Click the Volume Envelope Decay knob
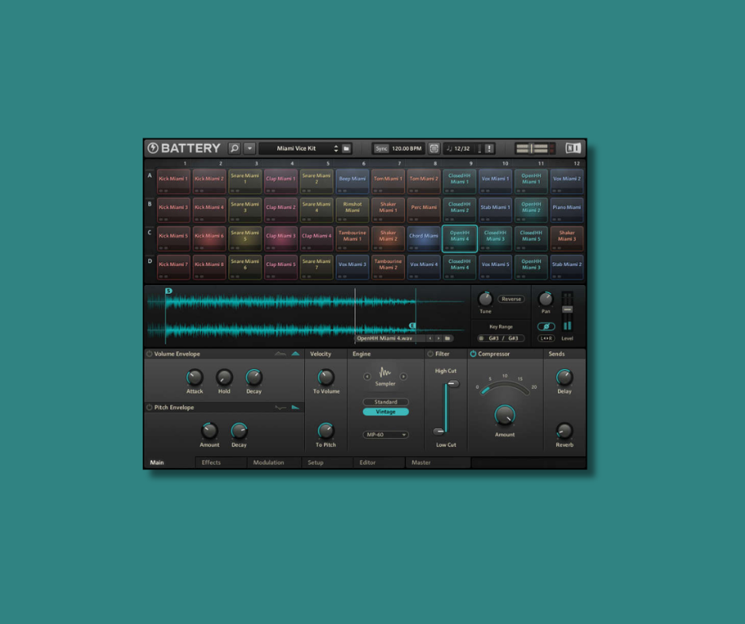 (254, 377)
